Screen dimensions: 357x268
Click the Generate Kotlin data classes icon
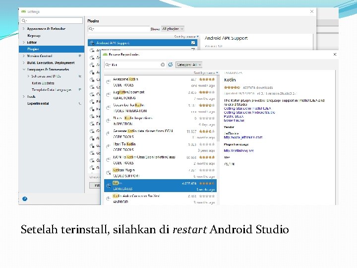click(109, 134)
